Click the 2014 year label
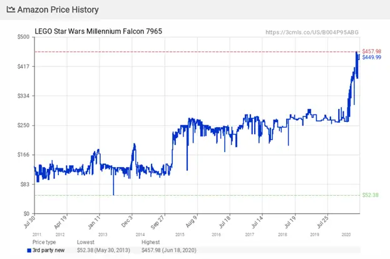The width and height of the screenshot is (390, 259). (x=140, y=235)
